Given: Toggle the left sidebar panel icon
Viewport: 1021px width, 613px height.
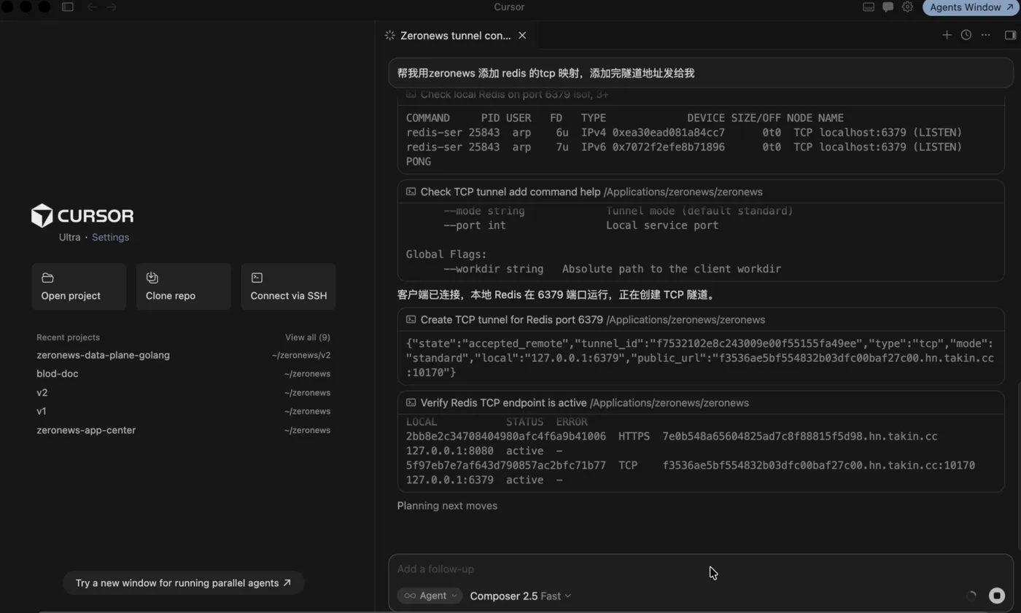Looking at the screenshot, I should pos(68,7).
